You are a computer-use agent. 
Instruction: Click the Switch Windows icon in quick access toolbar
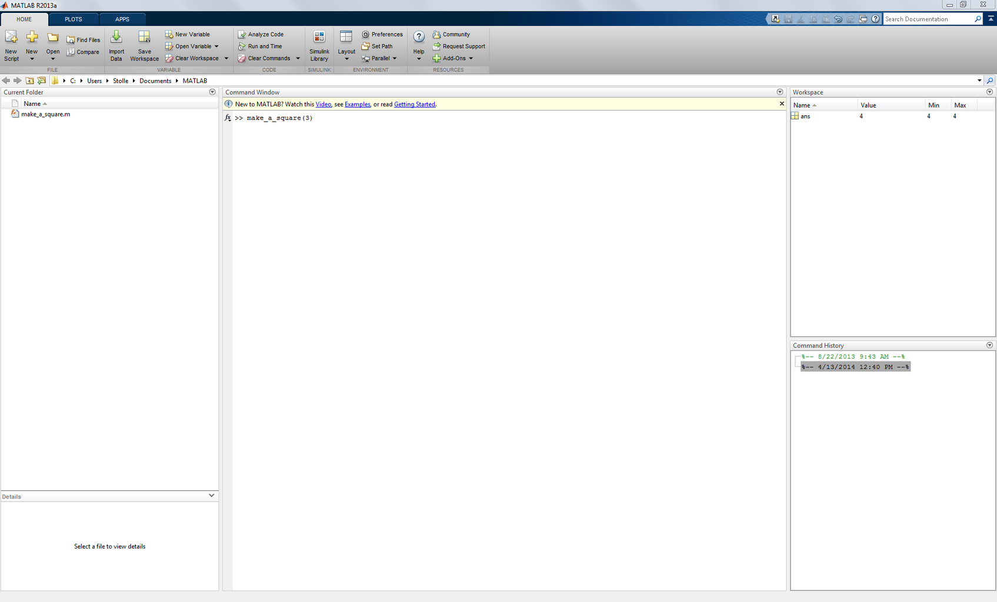pyautogui.click(x=863, y=19)
